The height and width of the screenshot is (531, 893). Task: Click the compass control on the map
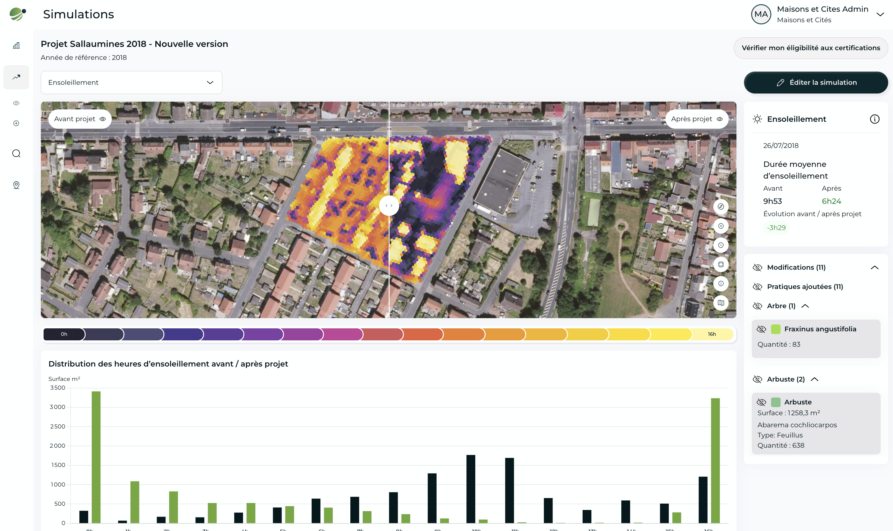click(721, 207)
